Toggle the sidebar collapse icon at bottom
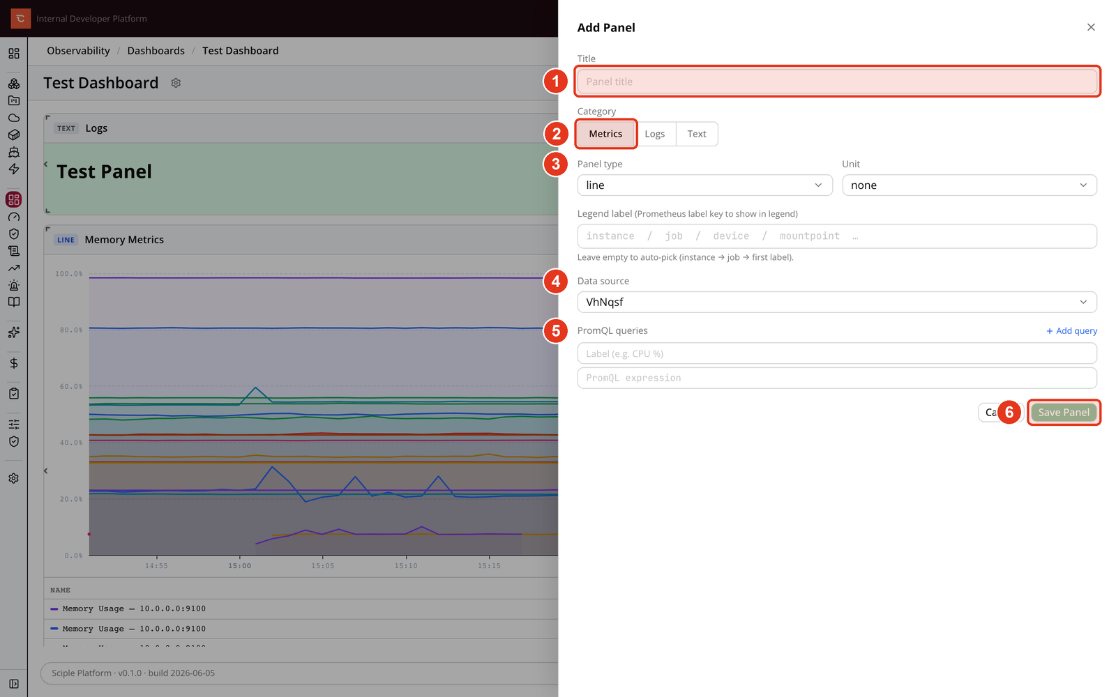The width and height of the screenshot is (1116, 697). (x=14, y=684)
